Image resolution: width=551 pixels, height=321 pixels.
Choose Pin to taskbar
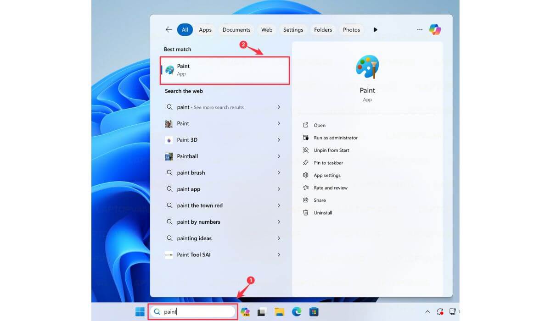[328, 163]
